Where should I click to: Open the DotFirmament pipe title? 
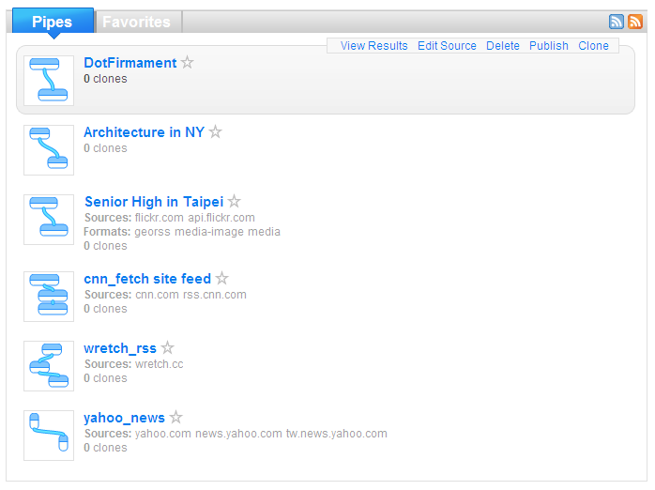130,63
